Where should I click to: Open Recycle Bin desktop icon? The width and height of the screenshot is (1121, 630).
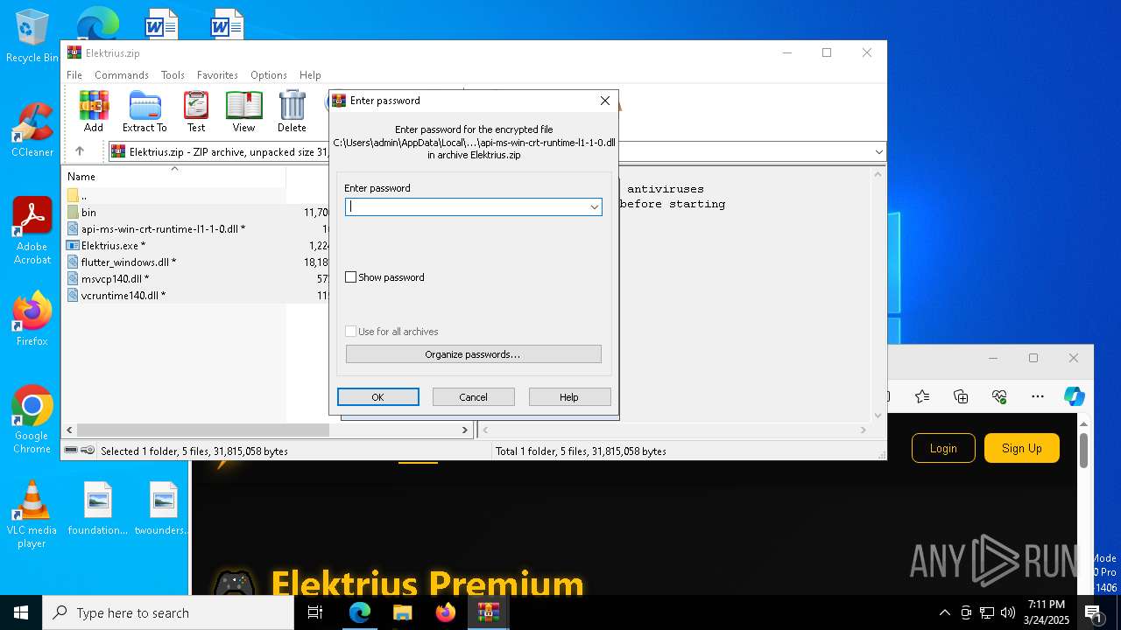pyautogui.click(x=32, y=37)
